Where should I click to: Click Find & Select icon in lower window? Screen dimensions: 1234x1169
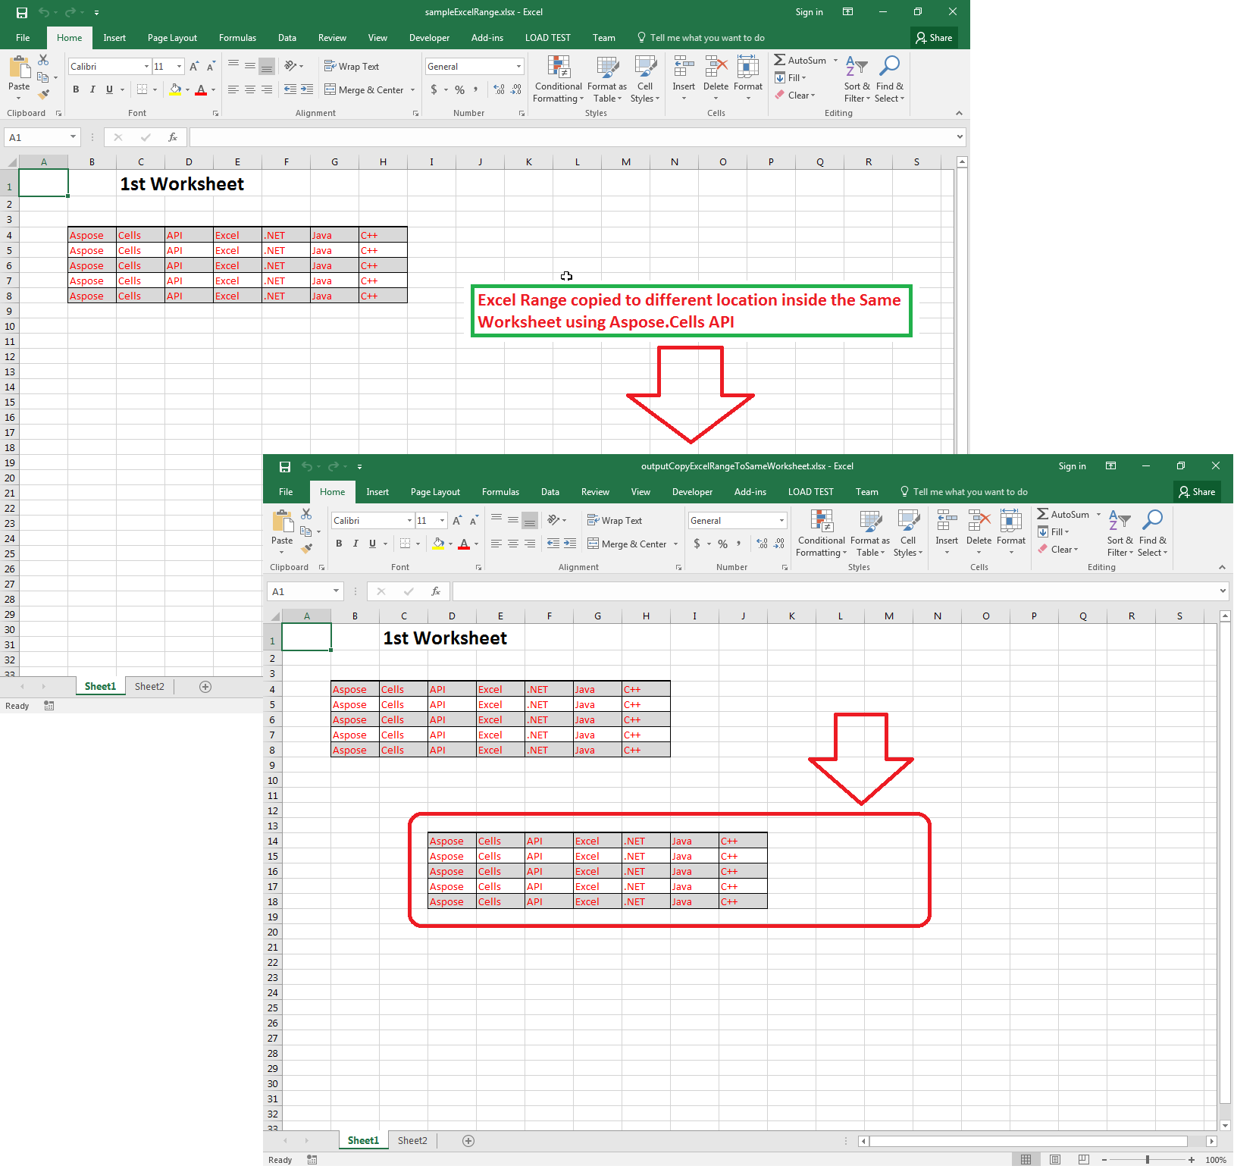tap(1152, 521)
